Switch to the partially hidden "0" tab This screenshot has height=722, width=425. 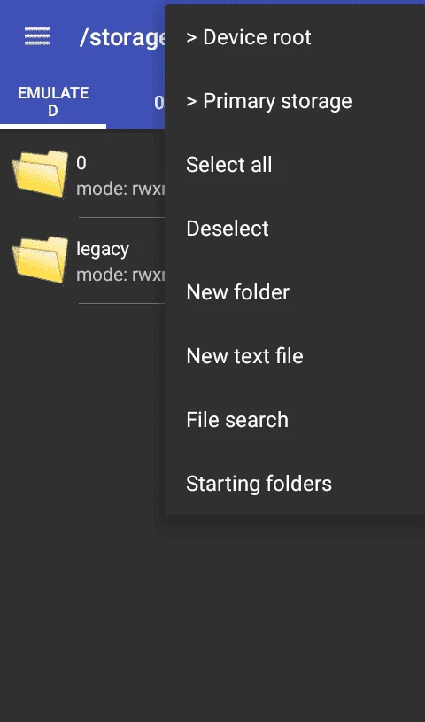(x=158, y=102)
